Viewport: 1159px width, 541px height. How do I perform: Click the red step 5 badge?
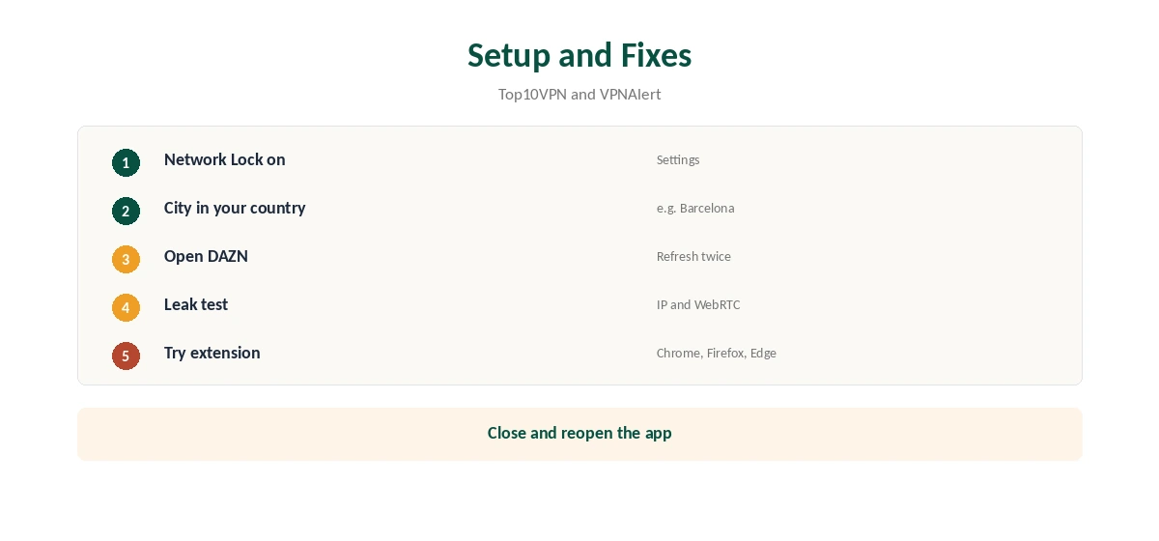tap(126, 356)
